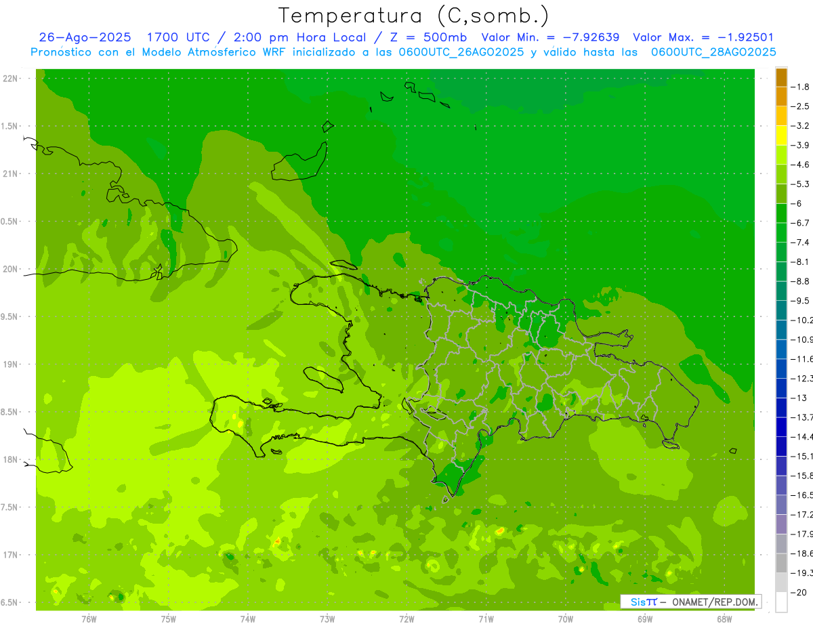Click the '73W' longitude label
The image size is (813, 628).
click(327, 619)
